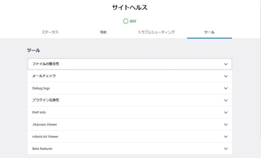261x158 pixels.
Task: Expand chevron on プラグイン互換性 row
Action: (226, 101)
